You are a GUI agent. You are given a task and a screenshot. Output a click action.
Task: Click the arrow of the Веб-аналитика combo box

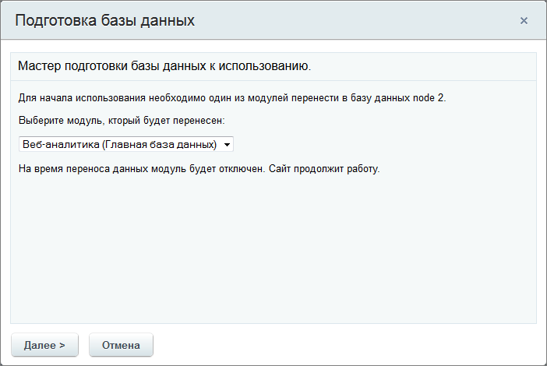tap(226, 145)
